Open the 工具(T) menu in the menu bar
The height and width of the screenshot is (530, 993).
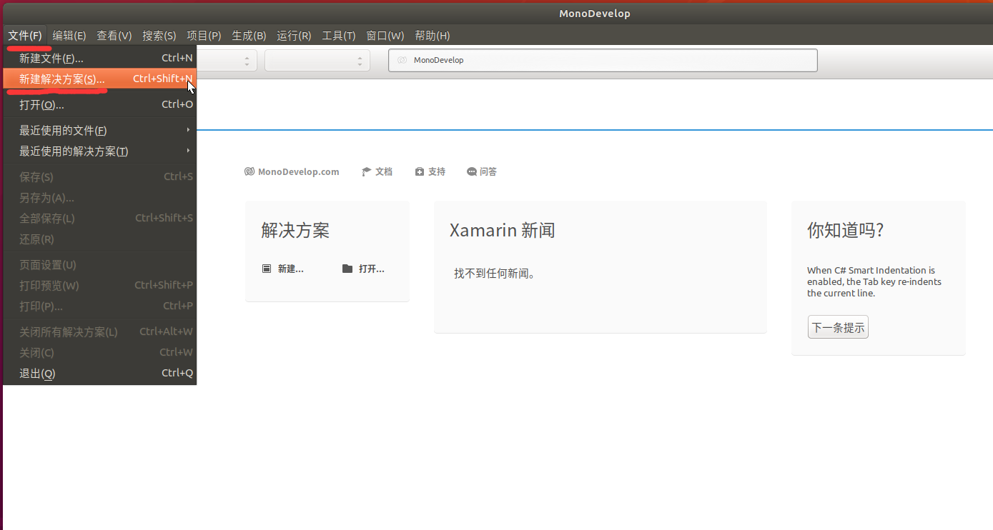(x=339, y=36)
